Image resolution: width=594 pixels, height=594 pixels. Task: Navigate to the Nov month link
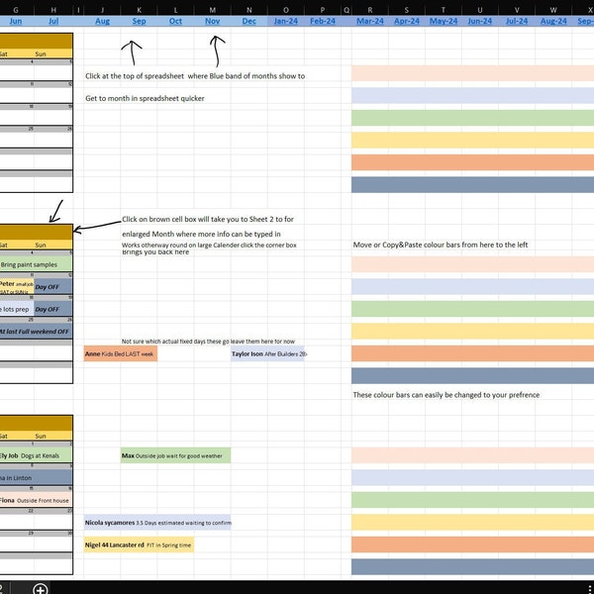pos(212,21)
